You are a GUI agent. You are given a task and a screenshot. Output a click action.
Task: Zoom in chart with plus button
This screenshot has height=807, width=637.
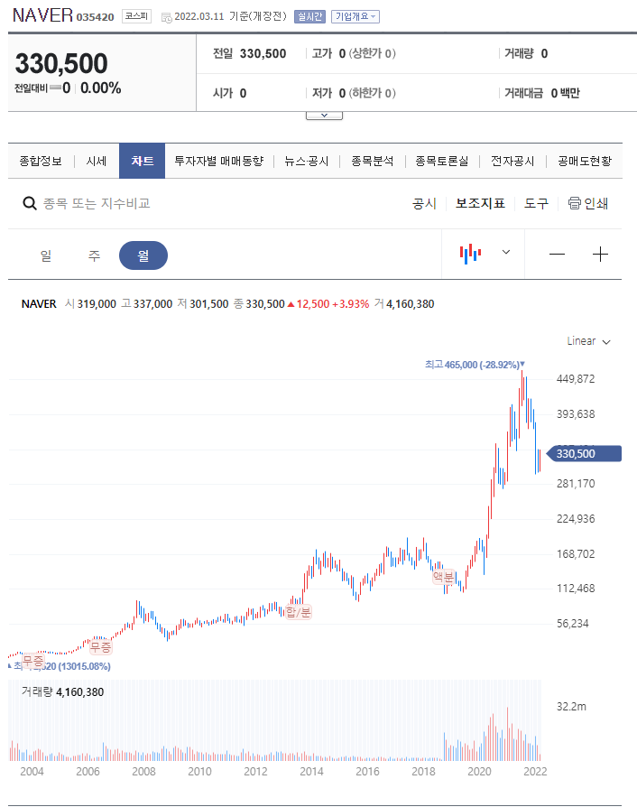(x=600, y=255)
